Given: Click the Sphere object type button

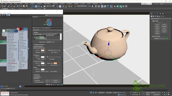Looking at the screenshot, I should coord(157,26).
